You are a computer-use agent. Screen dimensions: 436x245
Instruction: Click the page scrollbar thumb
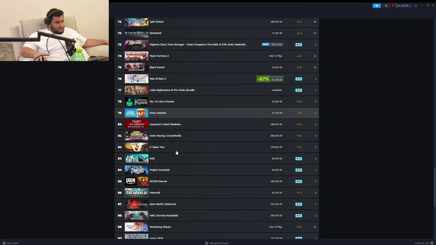coord(435,187)
